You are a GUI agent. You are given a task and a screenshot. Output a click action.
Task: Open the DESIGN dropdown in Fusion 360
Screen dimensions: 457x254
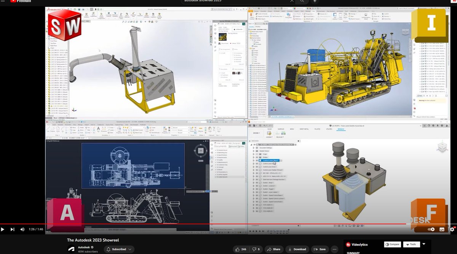point(257,133)
